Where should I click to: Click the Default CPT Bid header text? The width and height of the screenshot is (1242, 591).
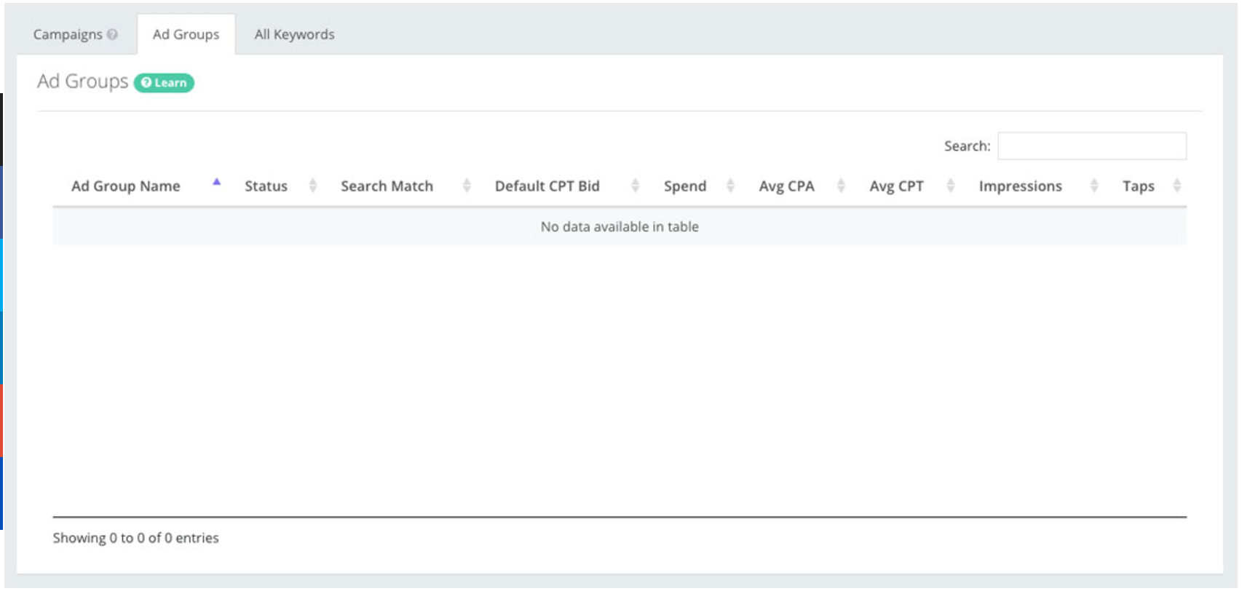tap(547, 186)
